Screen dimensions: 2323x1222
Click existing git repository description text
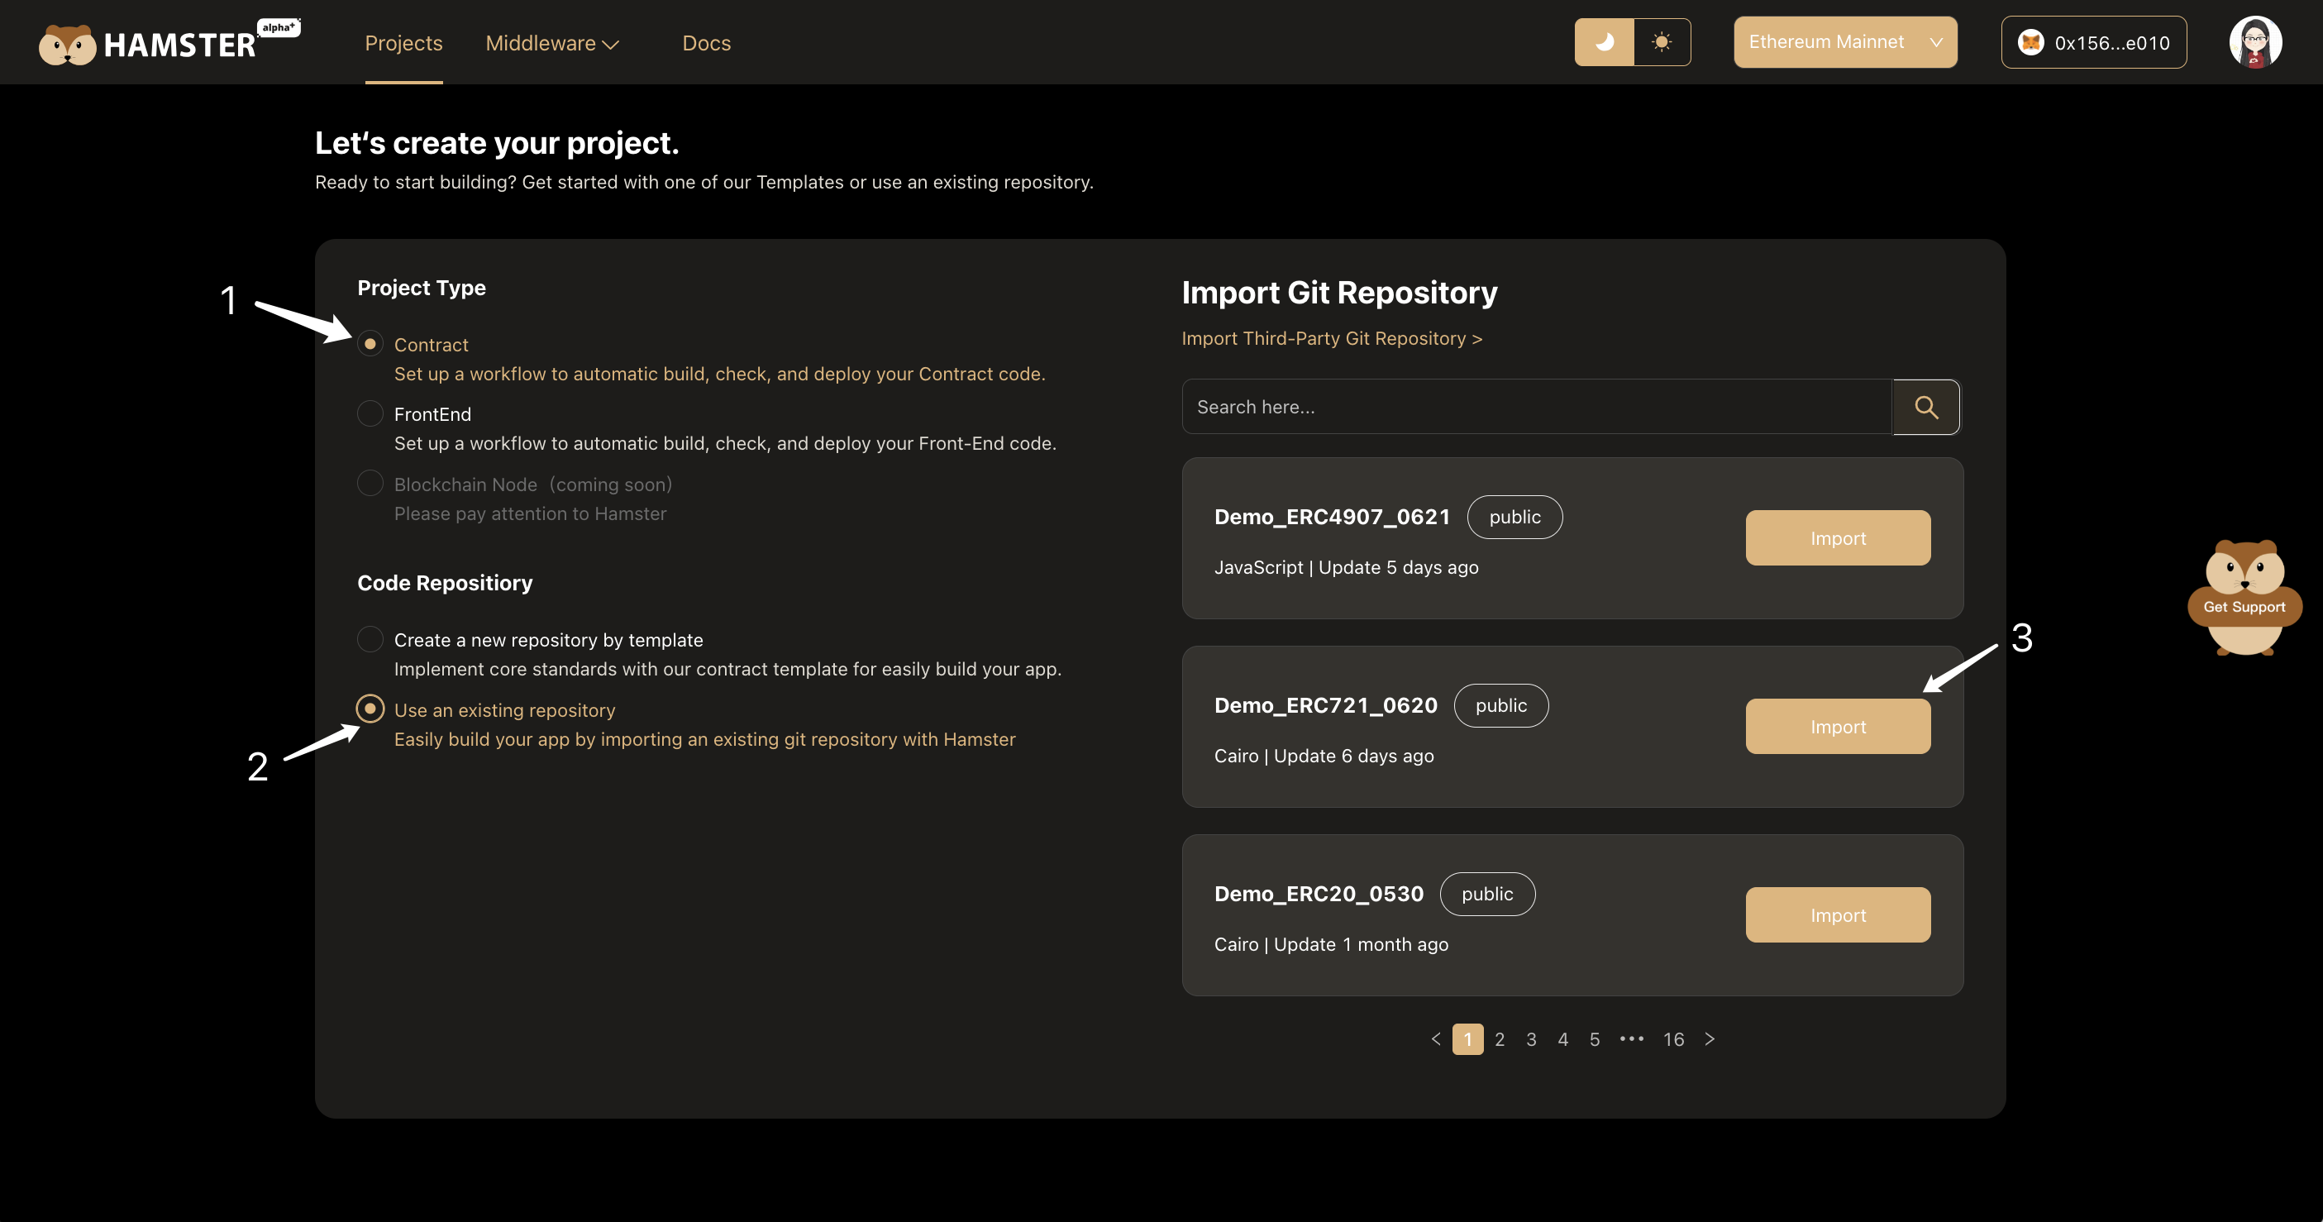pos(704,739)
